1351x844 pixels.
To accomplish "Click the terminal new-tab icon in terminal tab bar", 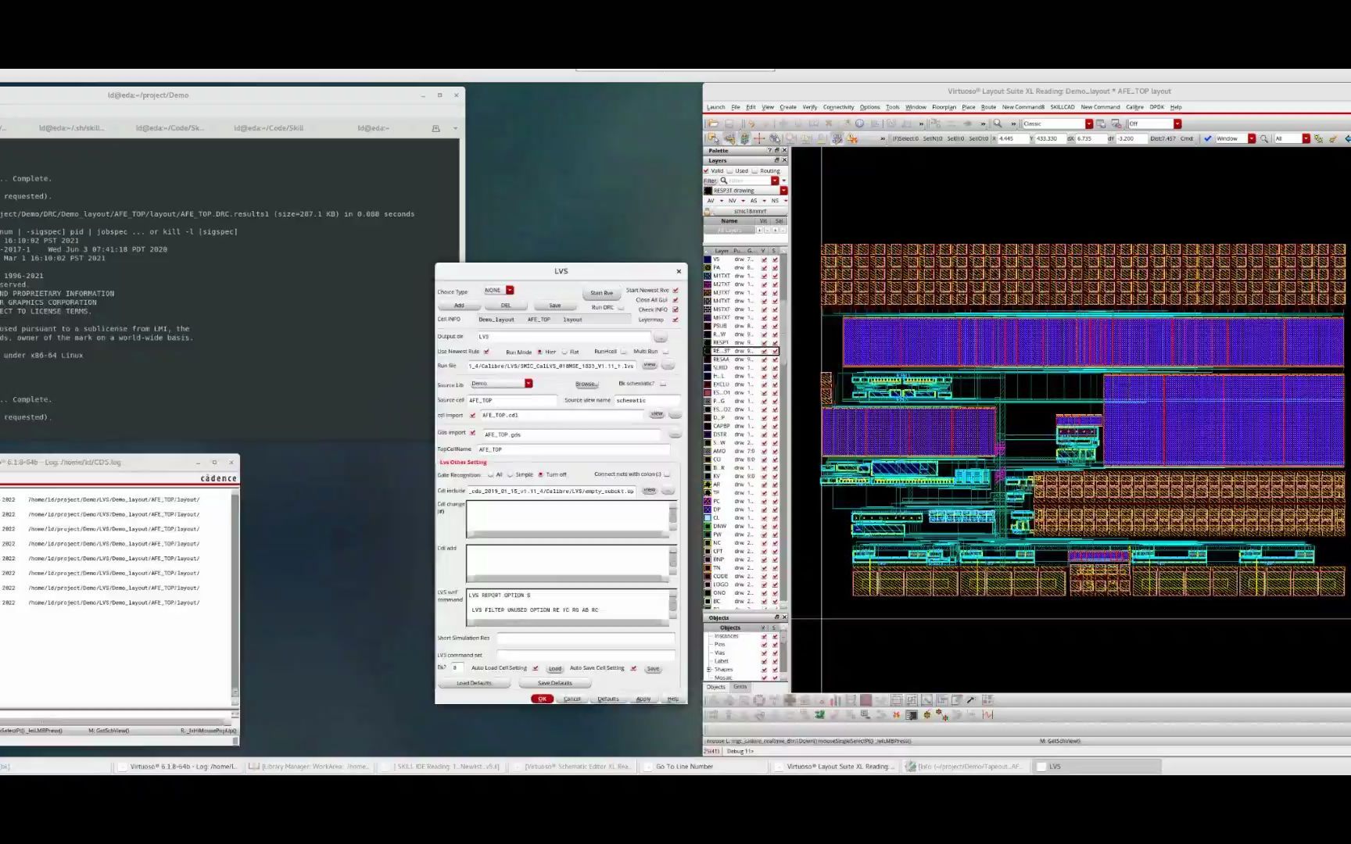I will (435, 128).
